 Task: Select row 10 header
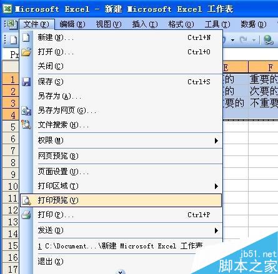[11, 186]
